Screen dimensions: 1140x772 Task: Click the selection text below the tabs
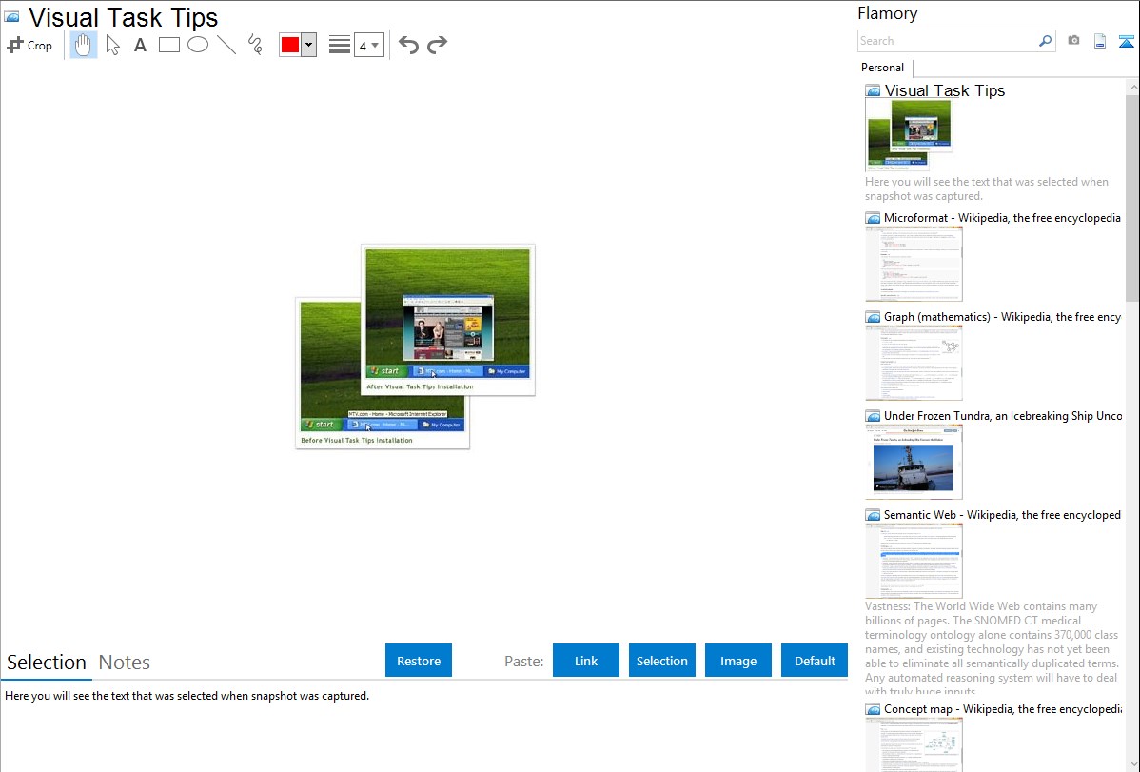pos(187,696)
